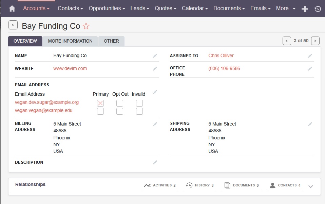Image resolution: width=325 pixels, height=204 pixels.
Task: Open the Other tab
Action: coord(111,41)
